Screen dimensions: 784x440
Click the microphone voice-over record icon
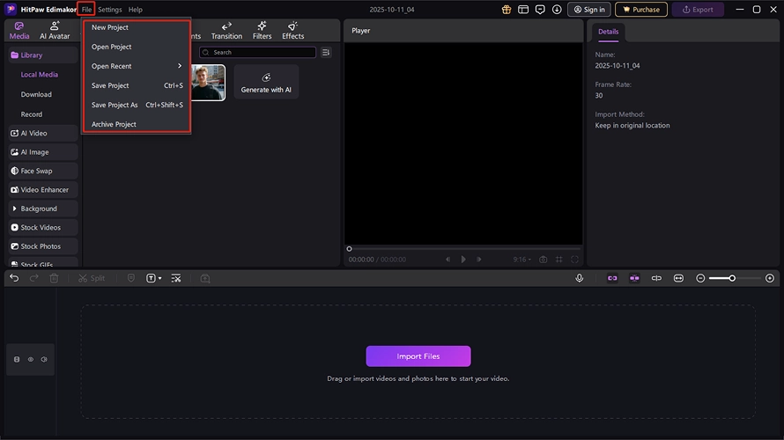coord(580,278)
